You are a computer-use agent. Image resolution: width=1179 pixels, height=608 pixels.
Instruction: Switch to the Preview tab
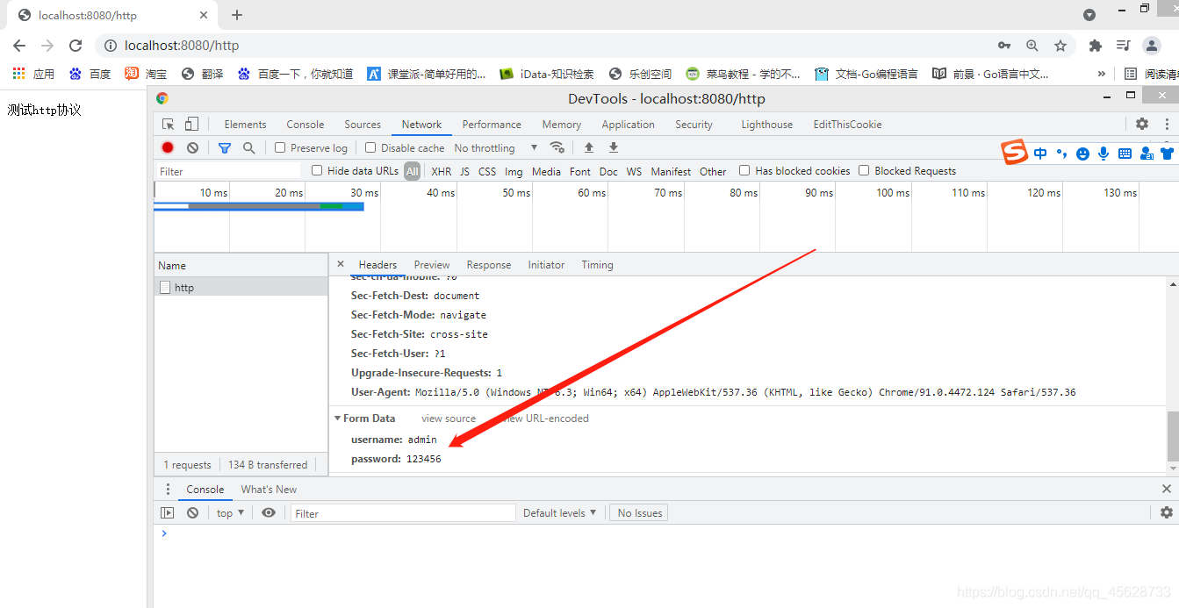[x=432, y=264]
